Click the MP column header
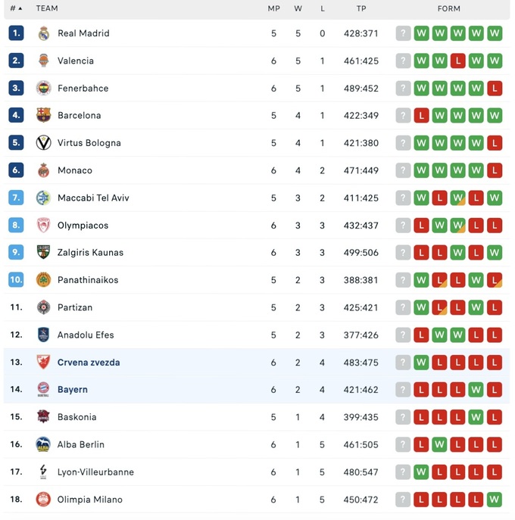The image size is (515, 520). coord(274,9)
